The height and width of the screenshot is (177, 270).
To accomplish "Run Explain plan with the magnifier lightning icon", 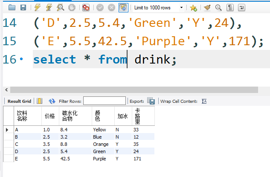I will (61, 8).
